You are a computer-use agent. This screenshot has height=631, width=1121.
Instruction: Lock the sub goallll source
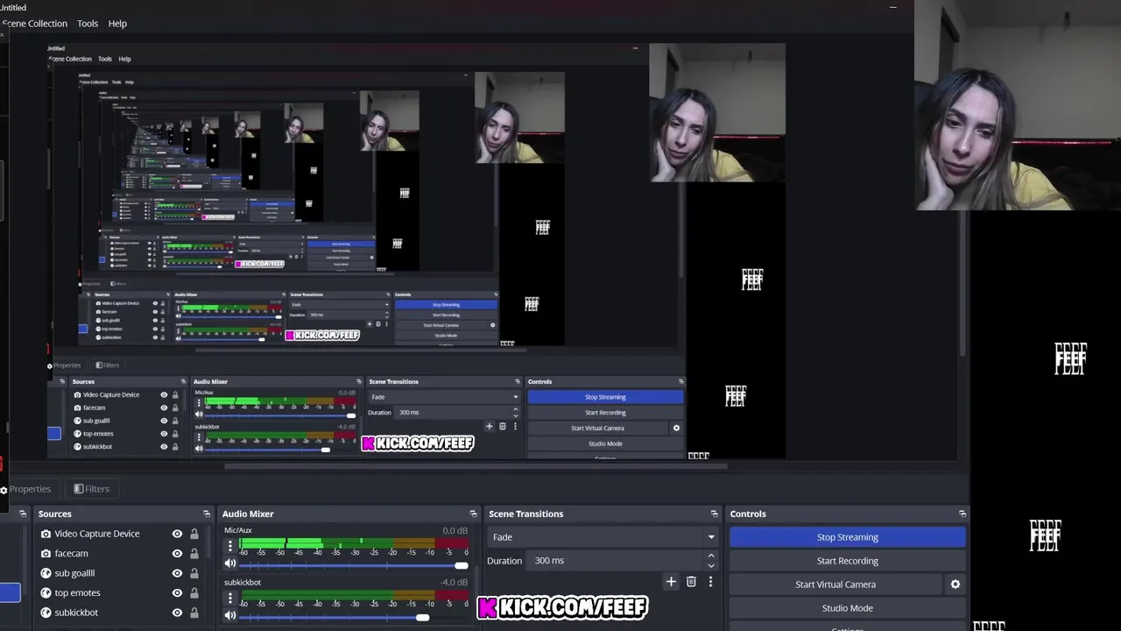(x=194, y=573)
